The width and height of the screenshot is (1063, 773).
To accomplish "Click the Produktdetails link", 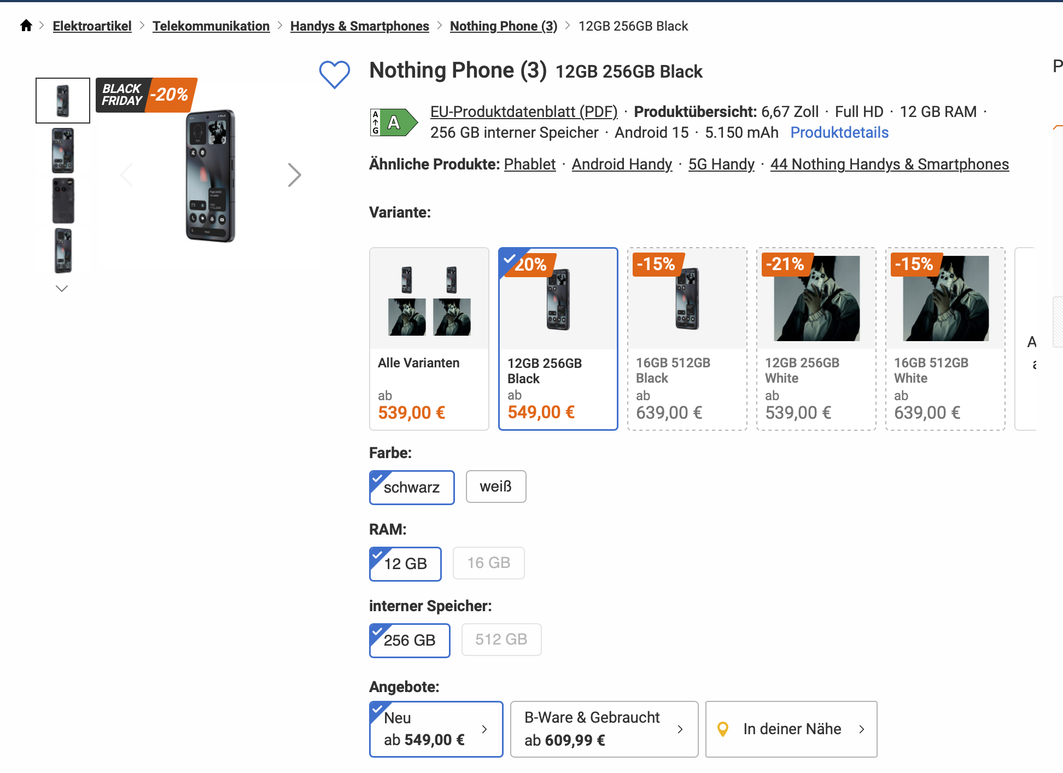I will [x=839, y=133].
